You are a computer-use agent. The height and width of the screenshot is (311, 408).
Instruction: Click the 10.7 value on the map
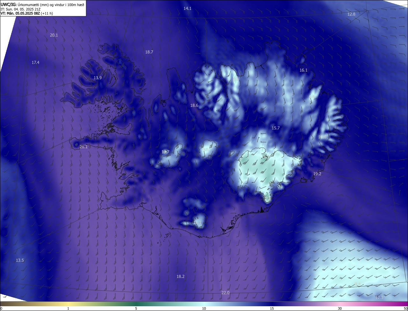pos(165,152)
